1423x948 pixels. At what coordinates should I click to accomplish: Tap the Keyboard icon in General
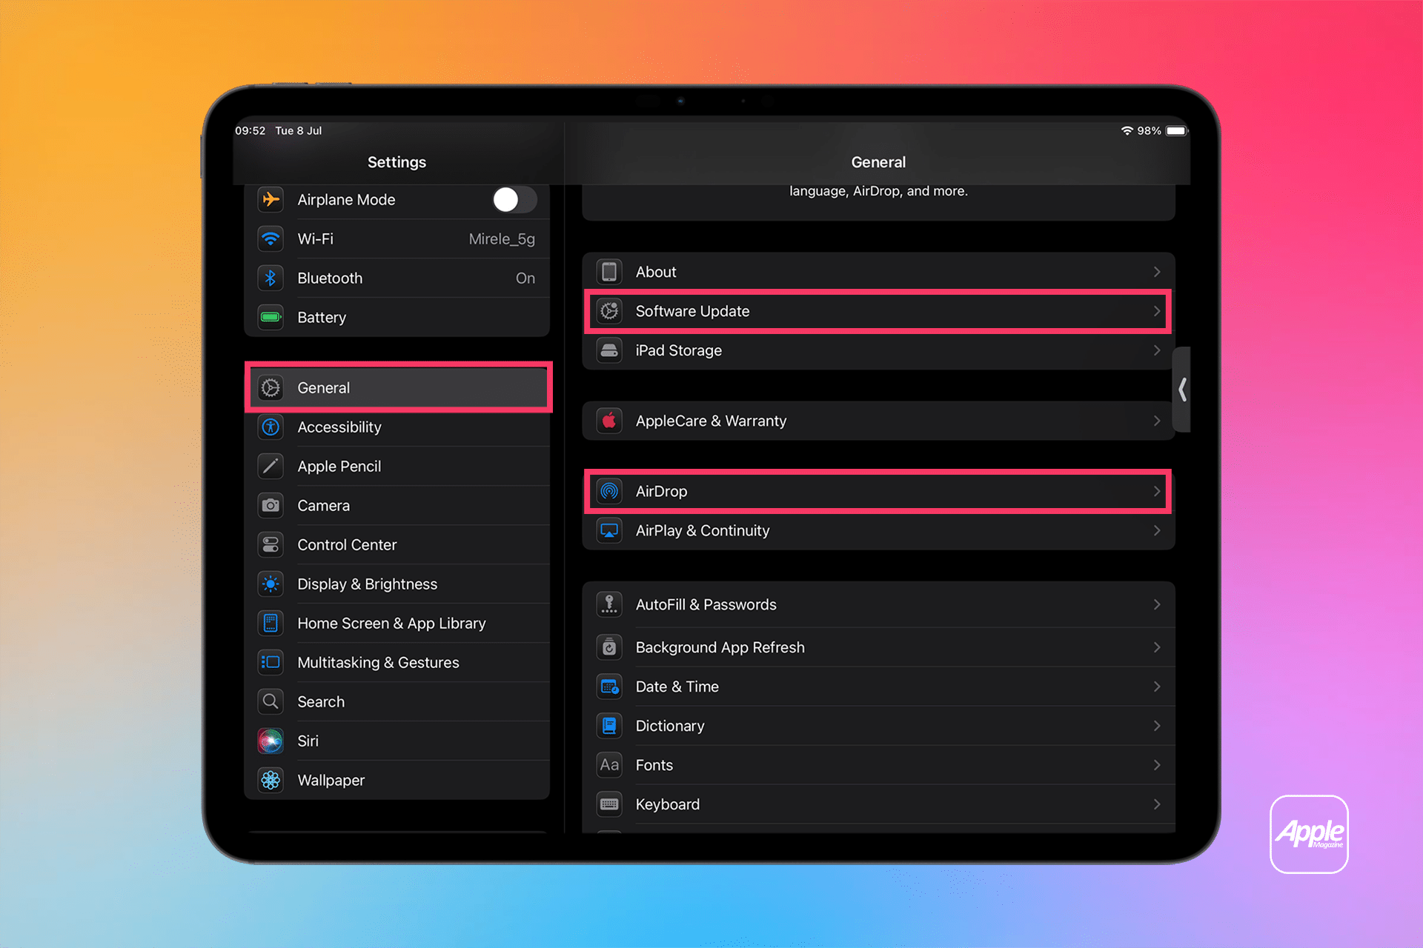coord(609,804)
